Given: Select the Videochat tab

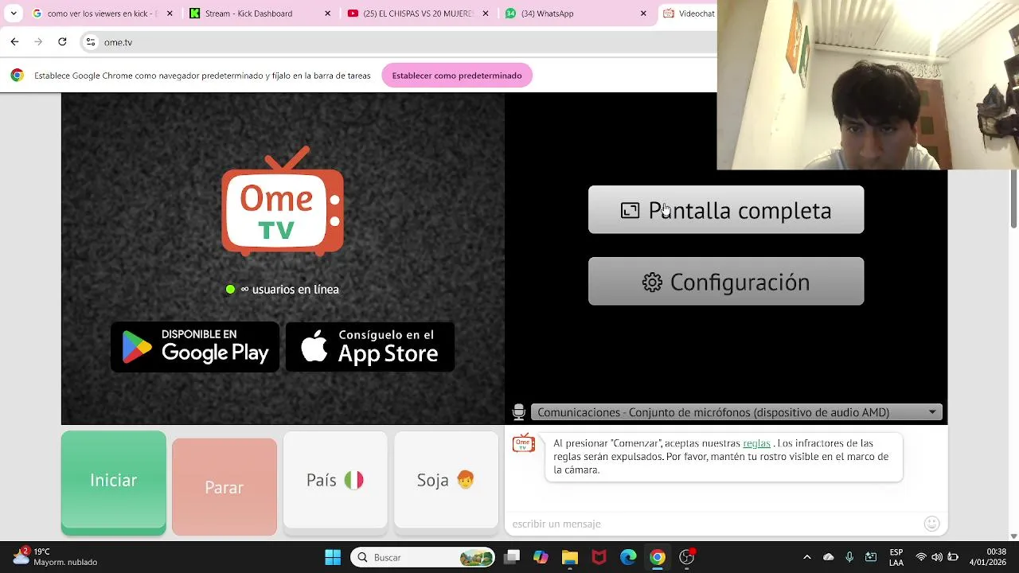Looking at the screenshot, I should tap(689, 14).
